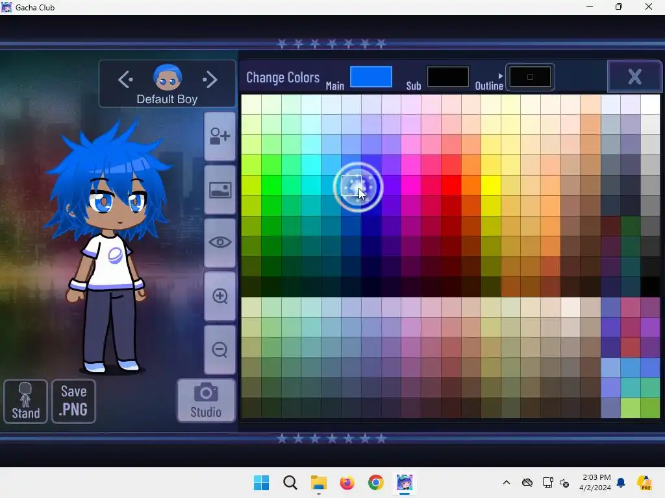Choose the white swatch at palette top-right corner
Screen dimensions: 665x498
(651, 104)
